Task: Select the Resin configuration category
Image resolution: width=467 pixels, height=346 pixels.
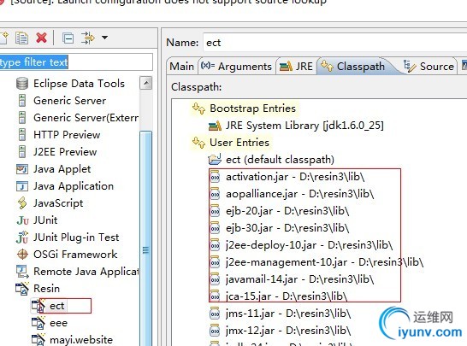Action: [46, 289]
